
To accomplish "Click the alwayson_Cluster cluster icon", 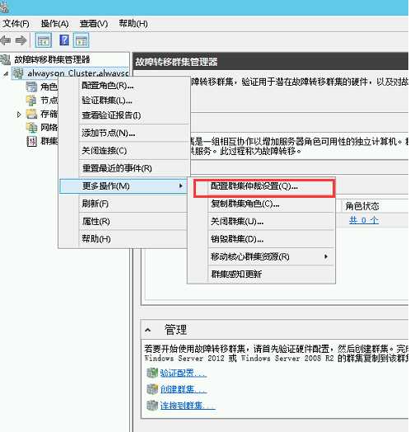I will tap(18, 73).
